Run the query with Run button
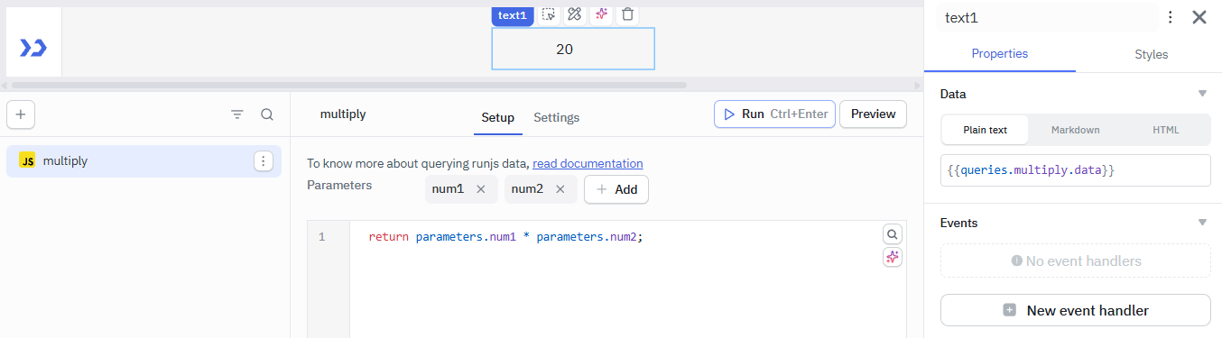Screen dimensions: 1222x338 pos(774,114)
